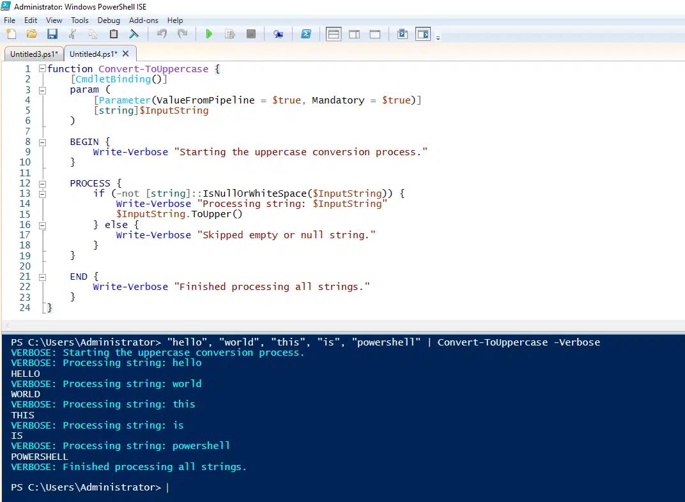The width and height of the screenshot is (685, 502).
Task: Click line number 24 in the editor gutter
Action: point(25,308)
